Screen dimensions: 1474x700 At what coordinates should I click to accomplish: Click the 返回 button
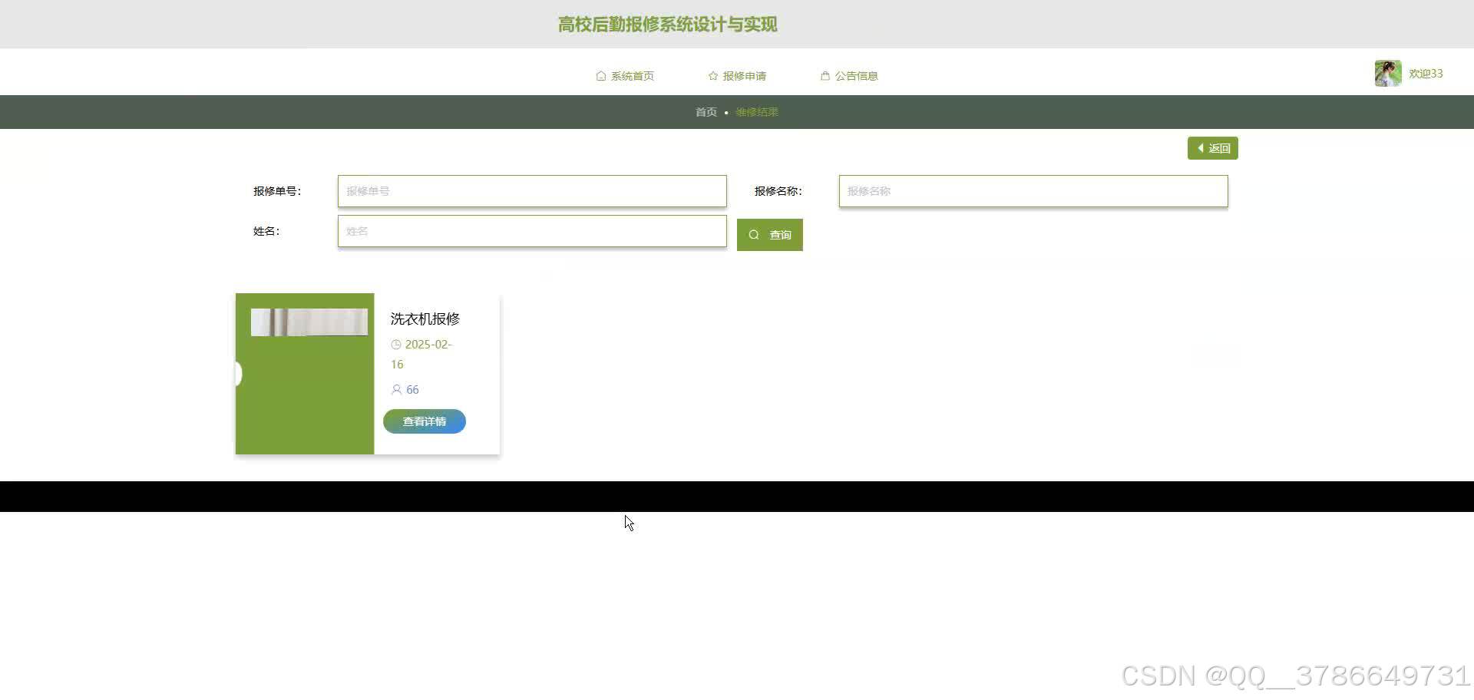pyautogui.click(x=1212, y=147)
